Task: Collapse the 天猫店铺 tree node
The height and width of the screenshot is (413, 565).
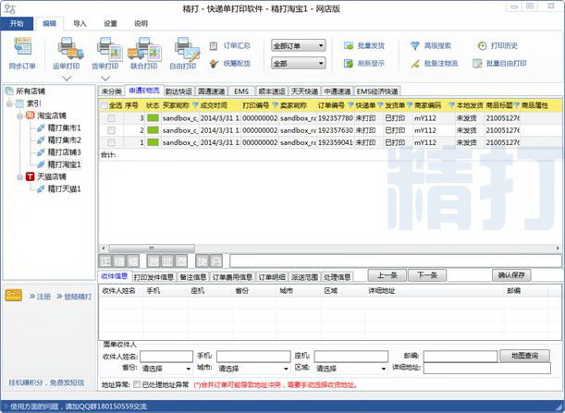Action: (x=20, y=176)
